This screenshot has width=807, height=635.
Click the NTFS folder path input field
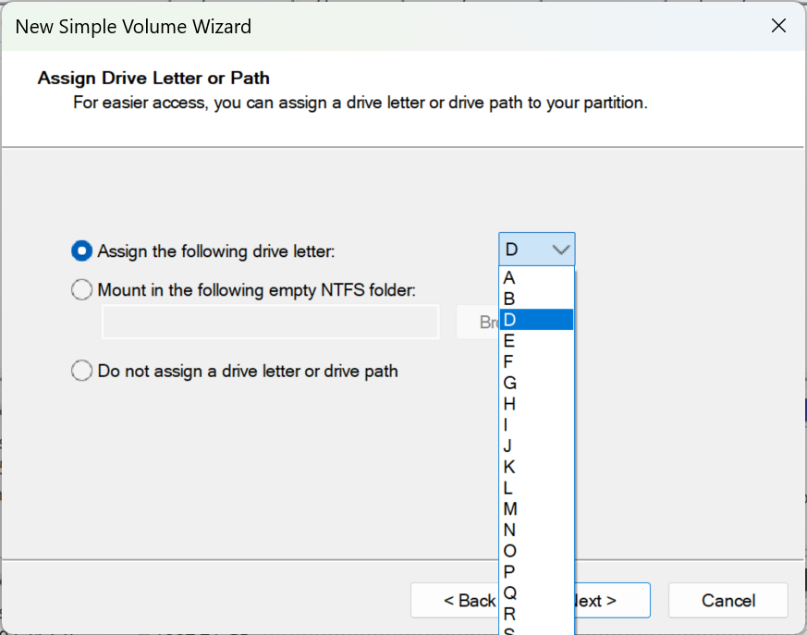[x=270, y=323]
